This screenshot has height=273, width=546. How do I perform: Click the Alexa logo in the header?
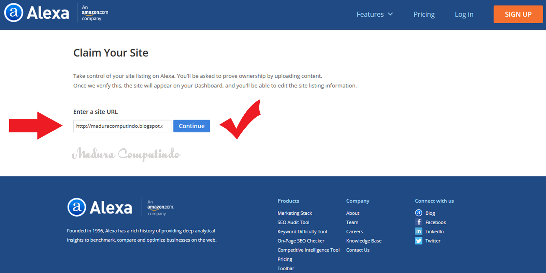click(37, 13)
